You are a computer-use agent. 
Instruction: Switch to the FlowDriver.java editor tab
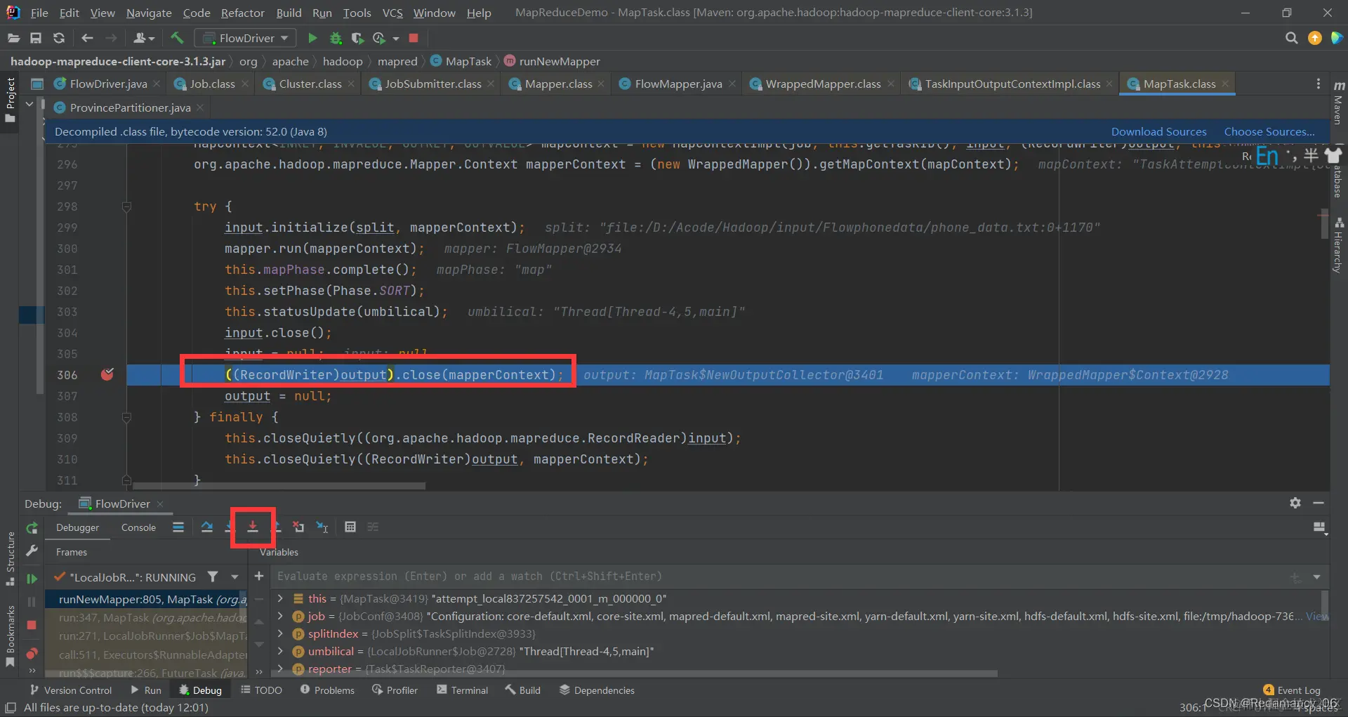108,84
